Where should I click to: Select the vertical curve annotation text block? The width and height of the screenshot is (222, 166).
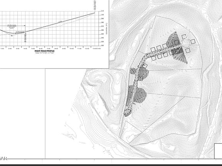click(12, 27)
